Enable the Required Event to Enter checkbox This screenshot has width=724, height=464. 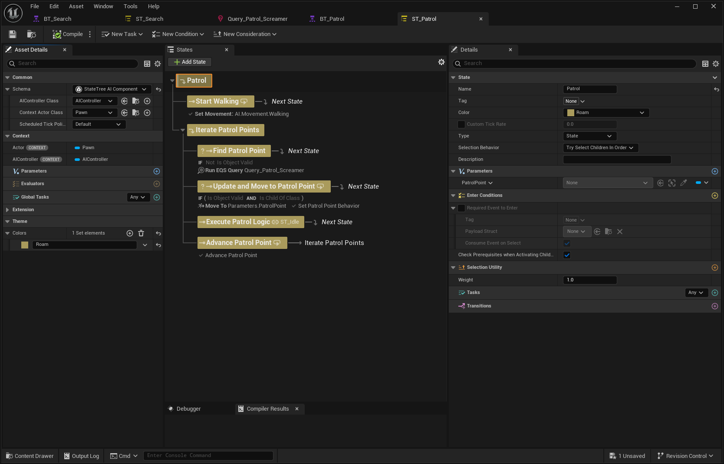pos(461,208)
